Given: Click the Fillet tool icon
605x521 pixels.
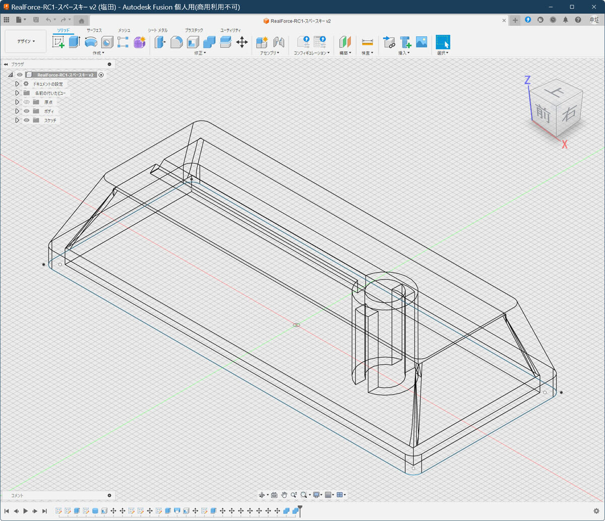Looking at the screenshot, I should 176,42.
